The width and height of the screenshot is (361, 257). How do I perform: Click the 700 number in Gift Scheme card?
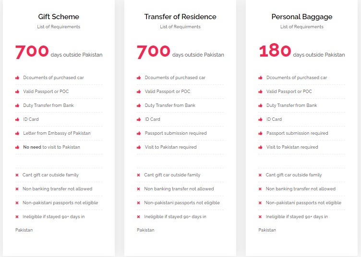32,51
